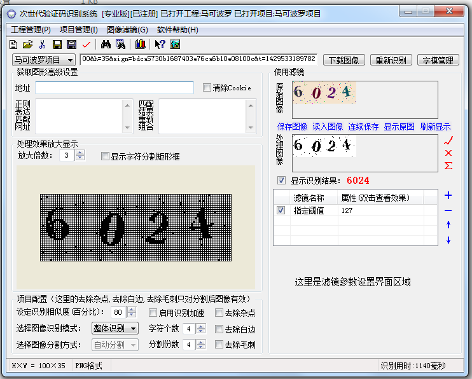This screenshot has width=472, height=379.
Task: Open the 图像滤镜(G) menu
Action: point(127,29)
